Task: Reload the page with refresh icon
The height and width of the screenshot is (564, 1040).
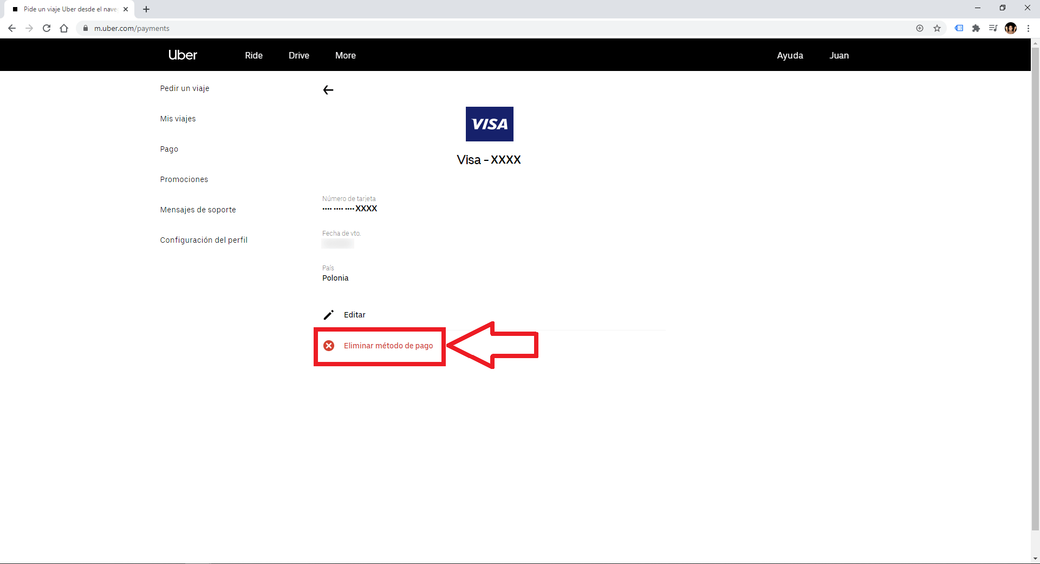Action: coord(47,28)
